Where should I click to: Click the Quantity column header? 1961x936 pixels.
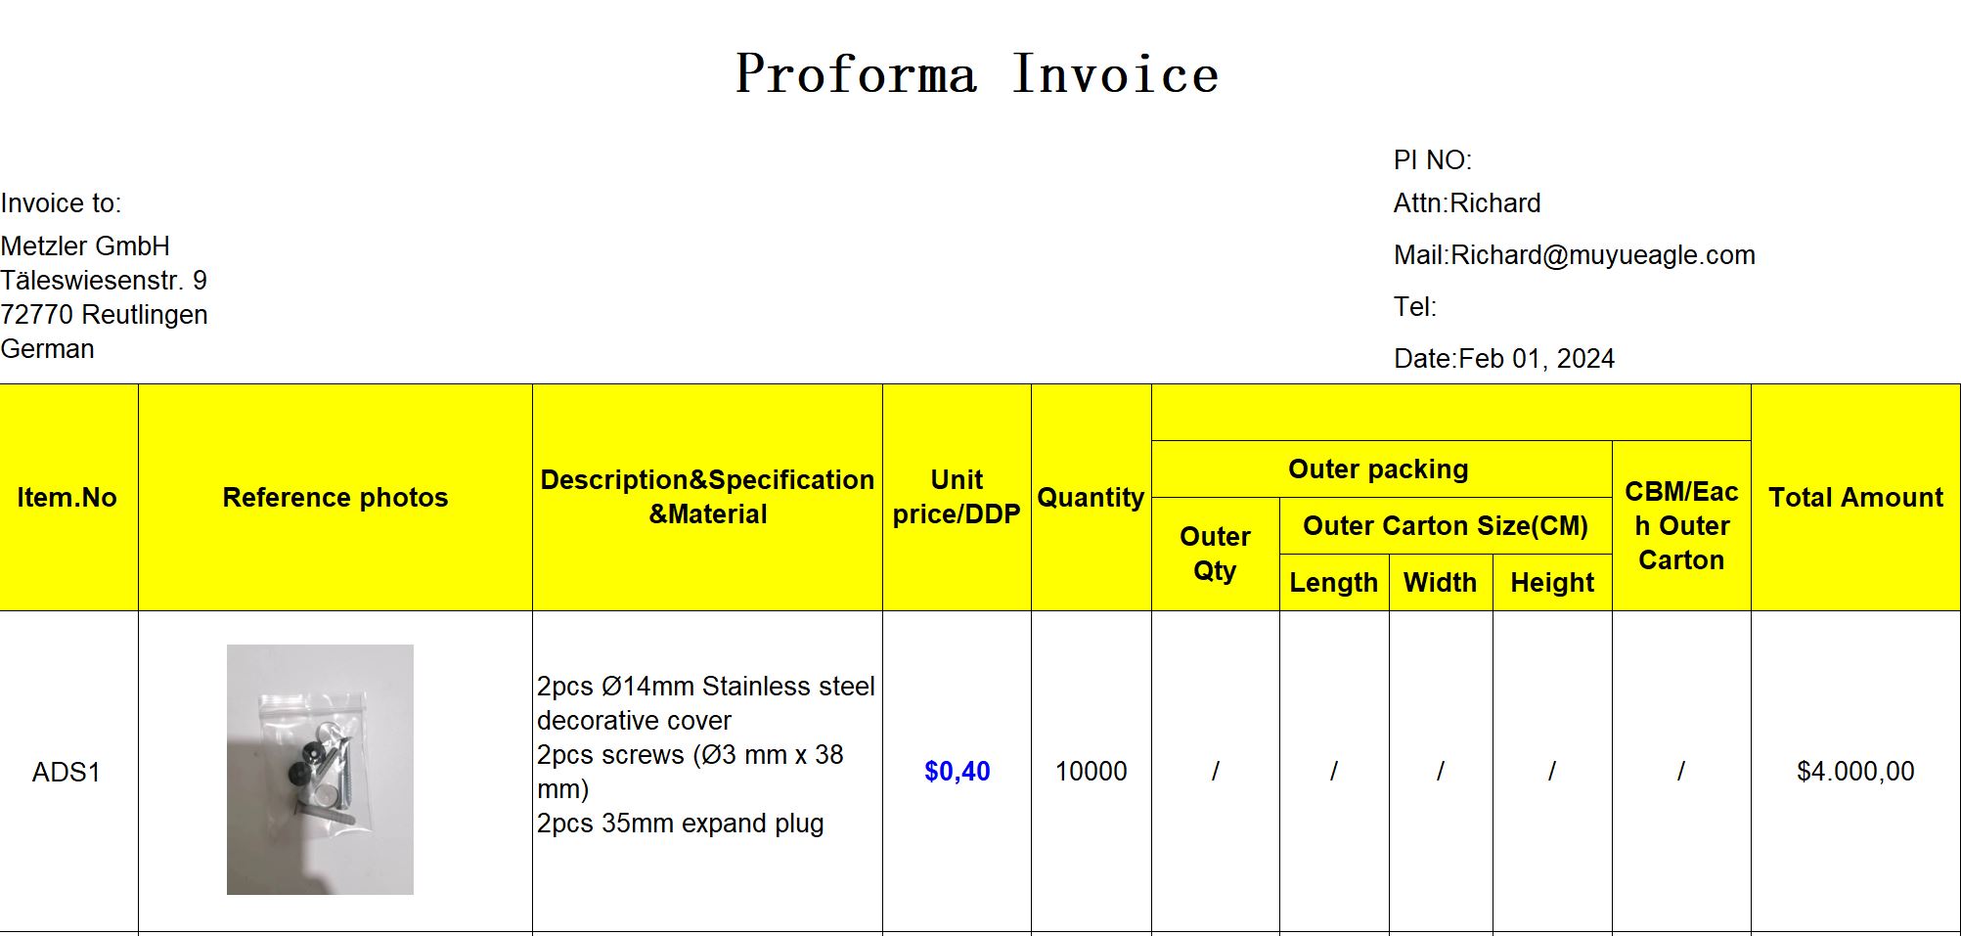(1091, 497)
